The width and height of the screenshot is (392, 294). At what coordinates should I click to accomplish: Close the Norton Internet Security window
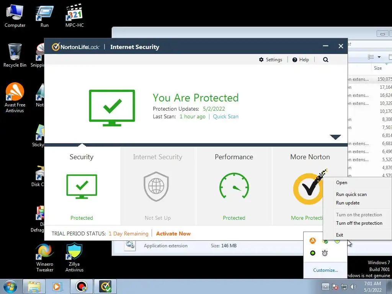pos(341,46)
